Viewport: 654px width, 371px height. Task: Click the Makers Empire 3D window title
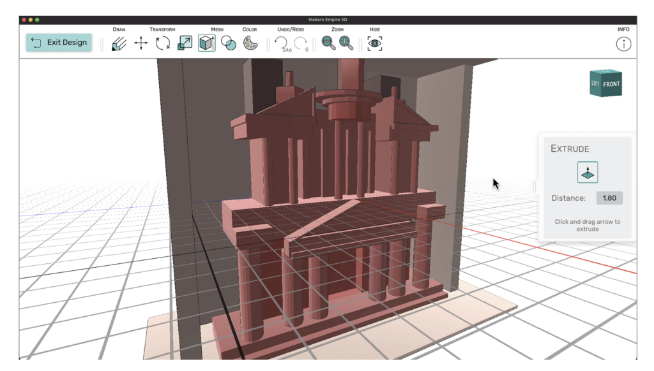click(328, 20)
